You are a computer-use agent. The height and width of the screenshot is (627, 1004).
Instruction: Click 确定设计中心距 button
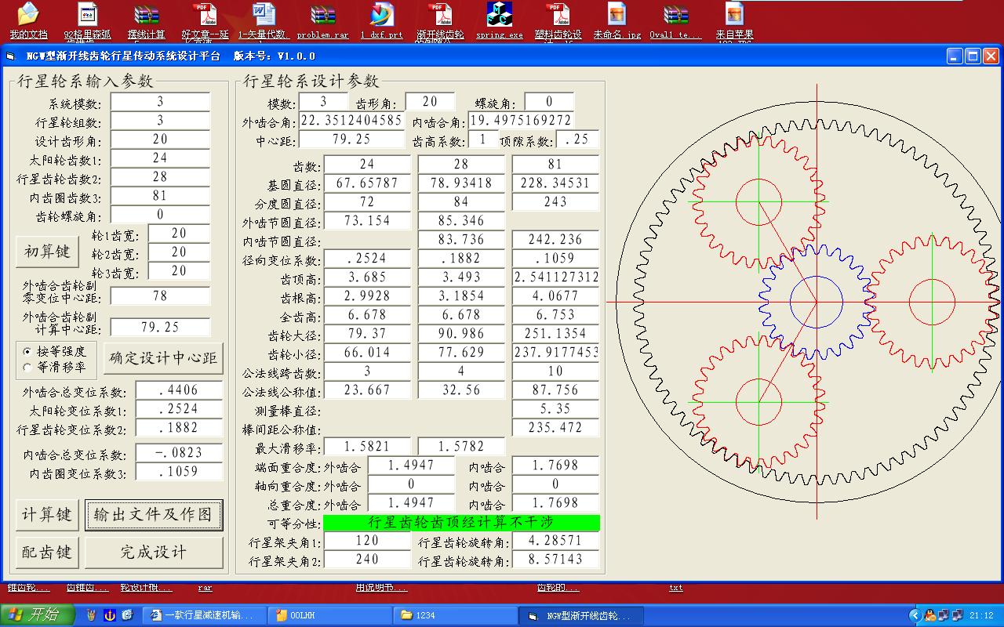(164, 358)
